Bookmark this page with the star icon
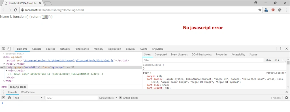 point(260,10)
